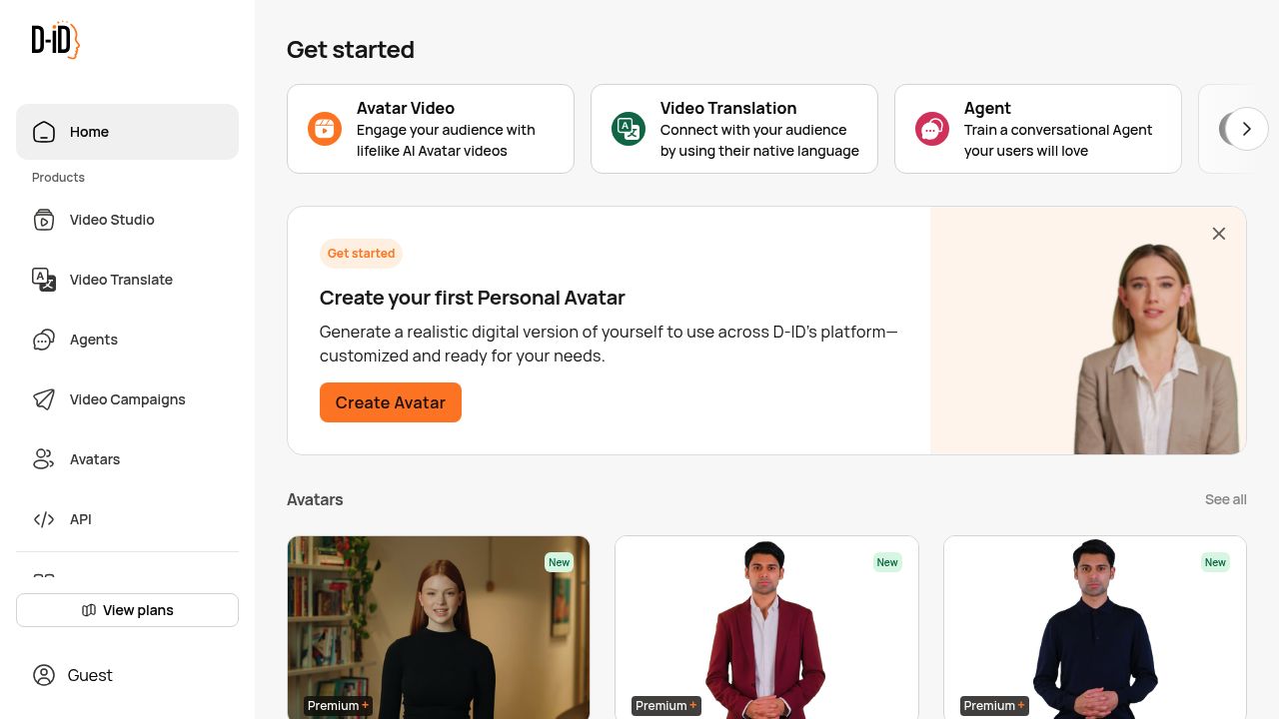Viewport: 1279px width, 719px height.
Task: Click the green Video Translation card icon
Action: pos(629,129)
